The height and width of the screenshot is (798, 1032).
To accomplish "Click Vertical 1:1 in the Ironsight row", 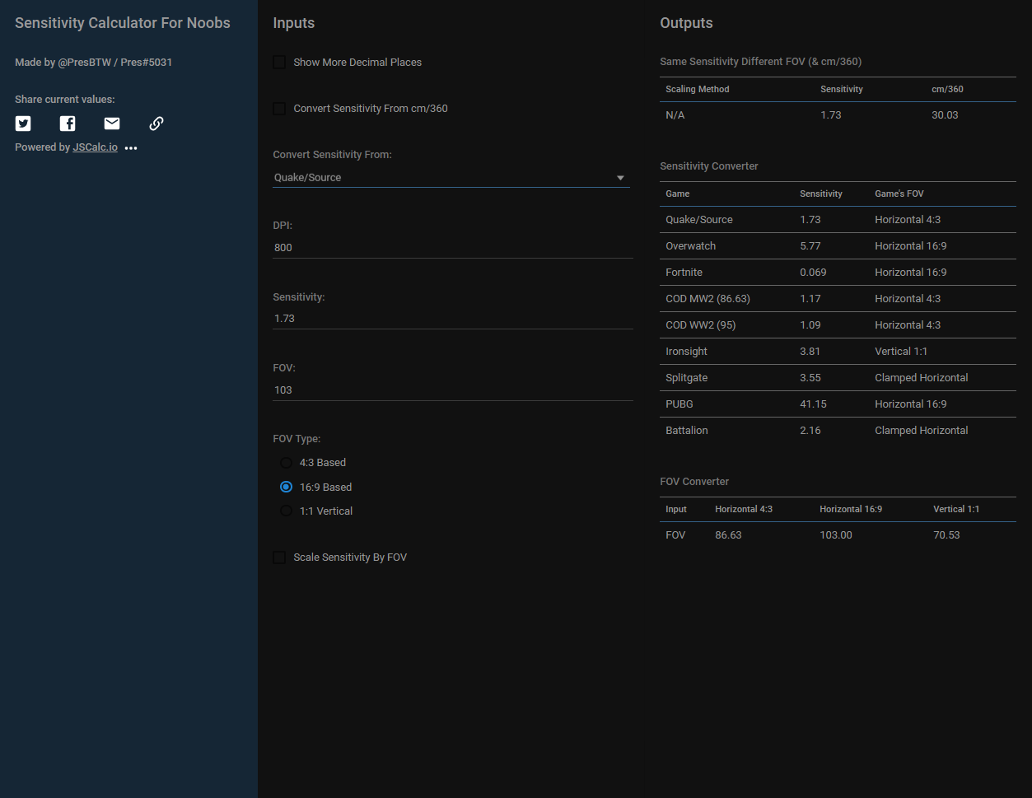I will [901, 352].
